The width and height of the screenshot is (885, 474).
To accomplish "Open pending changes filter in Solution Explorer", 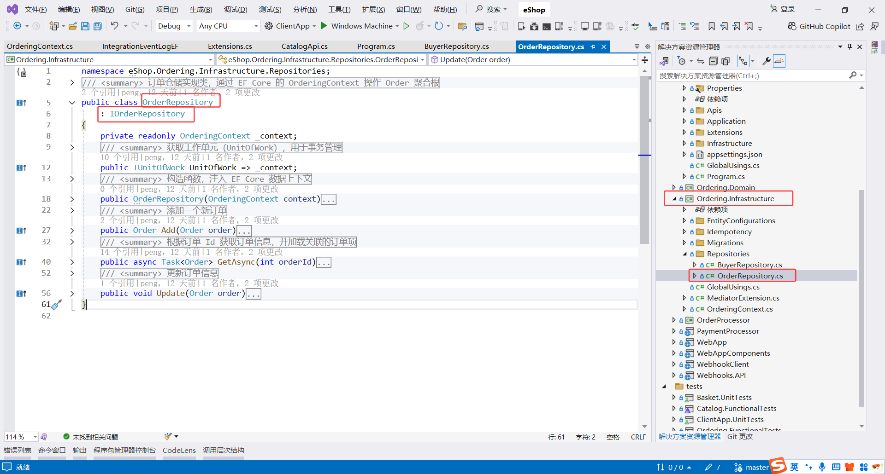I will [x=682, y=61].
